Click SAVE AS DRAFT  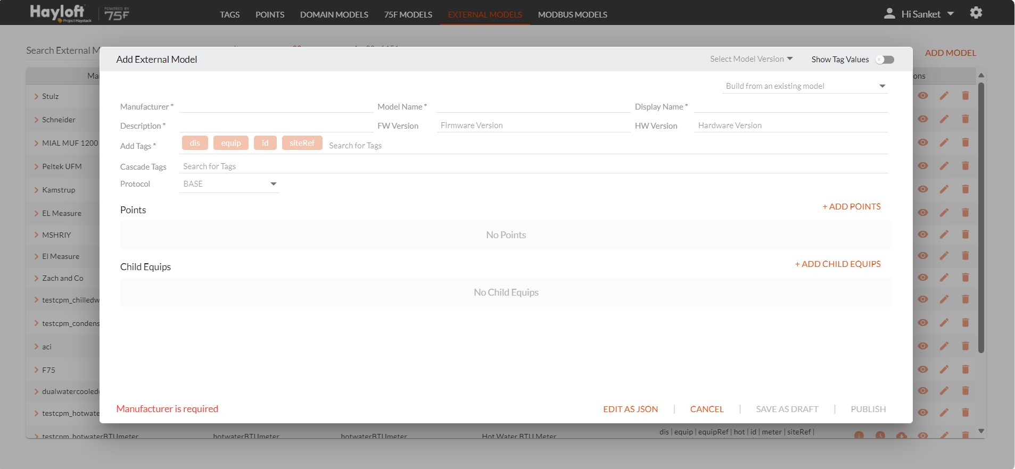coord(787,409)
